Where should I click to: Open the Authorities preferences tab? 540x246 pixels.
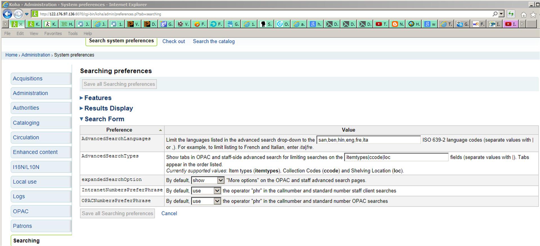41,108
